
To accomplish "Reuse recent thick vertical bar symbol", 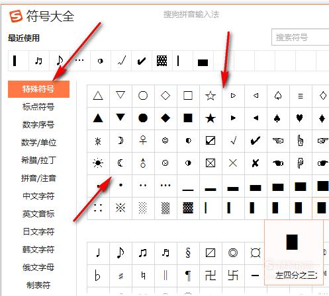I will 19,61.
